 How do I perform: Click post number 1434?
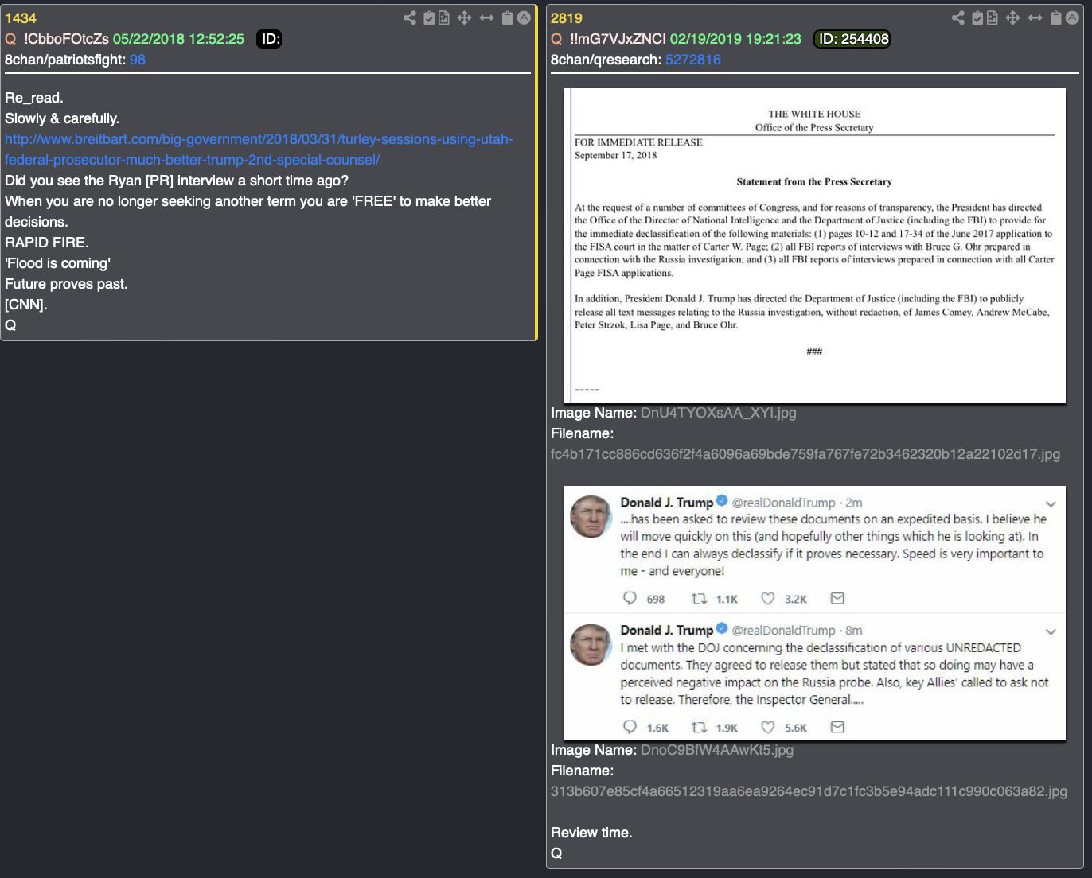(x=21, y=18)
